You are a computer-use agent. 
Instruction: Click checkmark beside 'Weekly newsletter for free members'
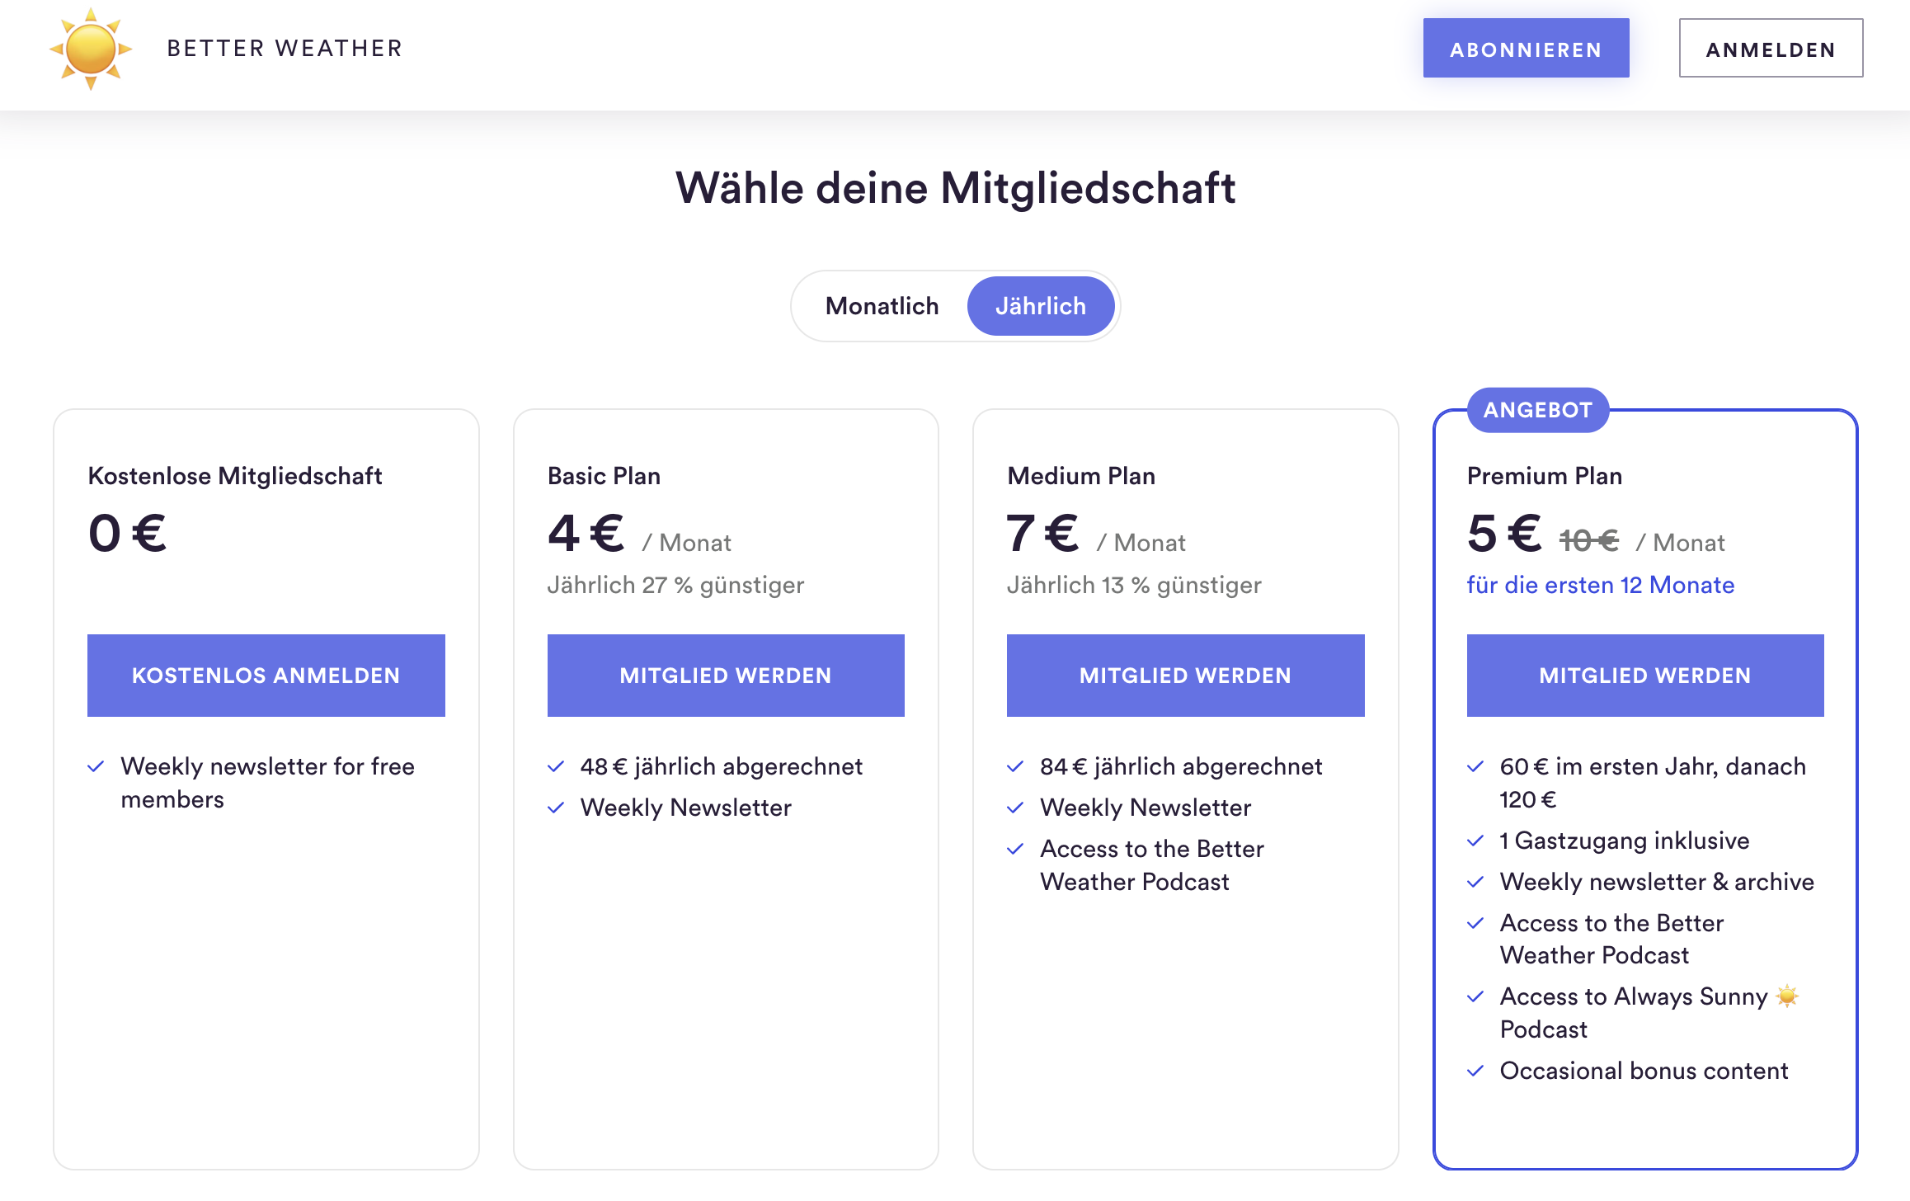(96, 766)
